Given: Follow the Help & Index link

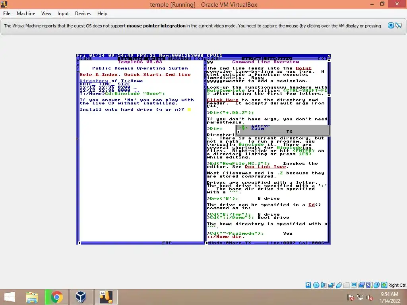Looking at the screenshot, I should [99, 75].
